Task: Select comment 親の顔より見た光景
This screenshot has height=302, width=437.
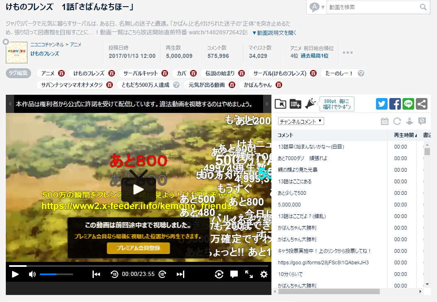Action: tap(298, 170)
